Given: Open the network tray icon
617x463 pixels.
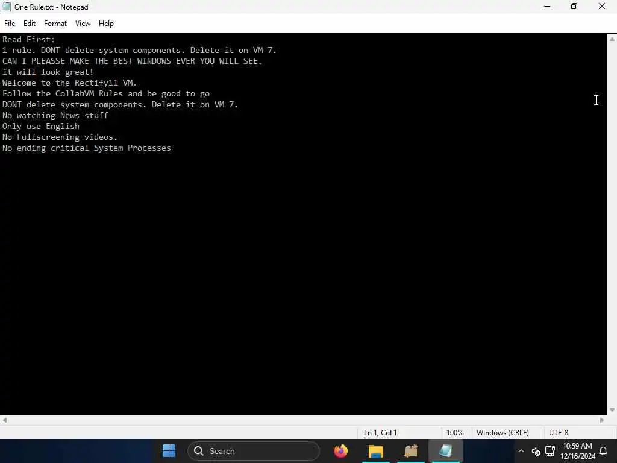Looking at the screenshot, I should coord(550,451).
